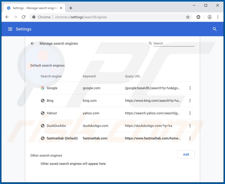Click the duckduckgo.com keyword

(x=95, y=126)
